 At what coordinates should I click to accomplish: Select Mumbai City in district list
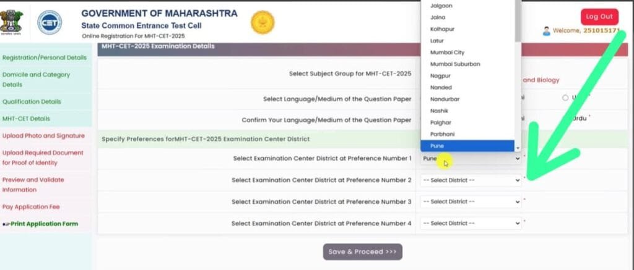467,53
